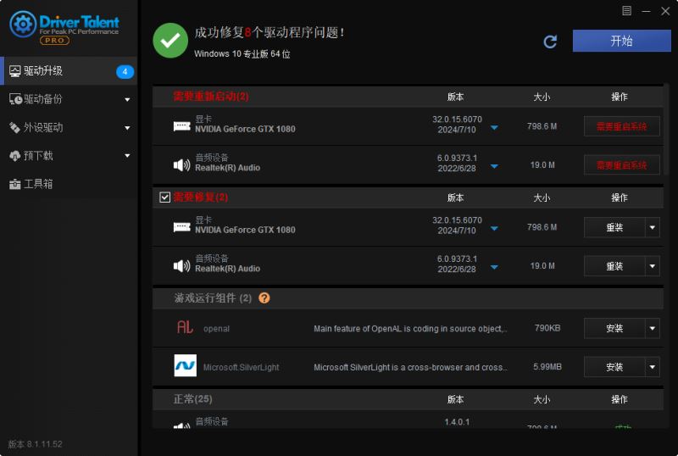678x456 pixels.
Task: Open dropdown arrow beside NVIDIA 重装 button
Action: pos(653,227)
